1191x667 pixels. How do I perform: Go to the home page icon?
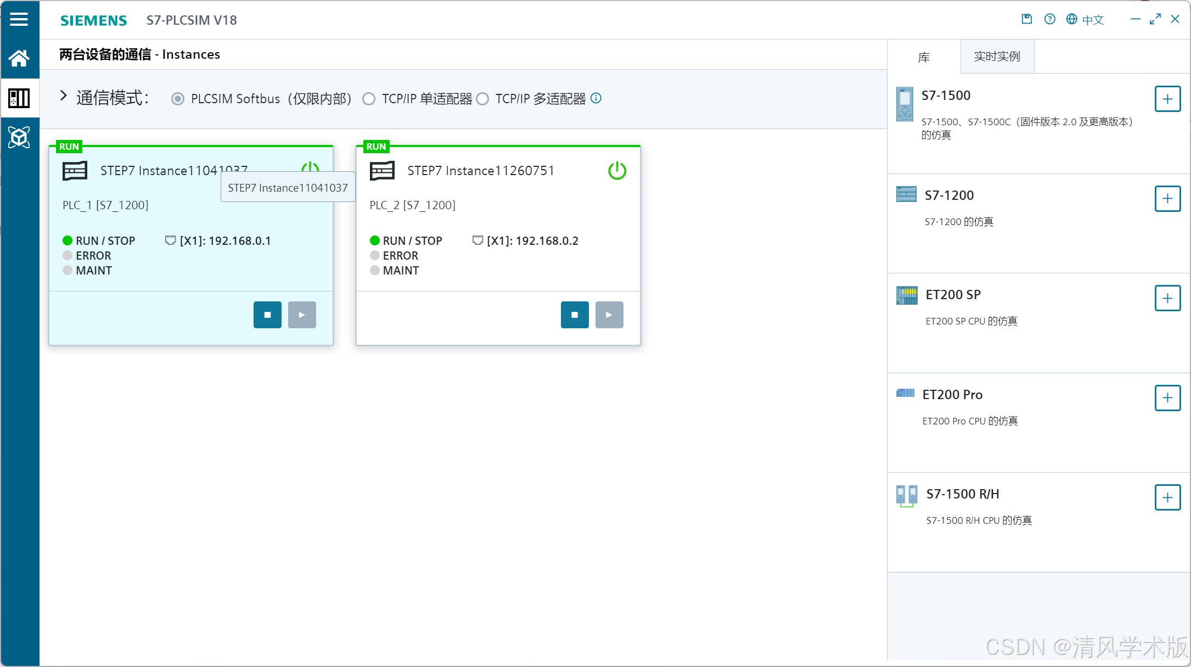pos(19,58)
